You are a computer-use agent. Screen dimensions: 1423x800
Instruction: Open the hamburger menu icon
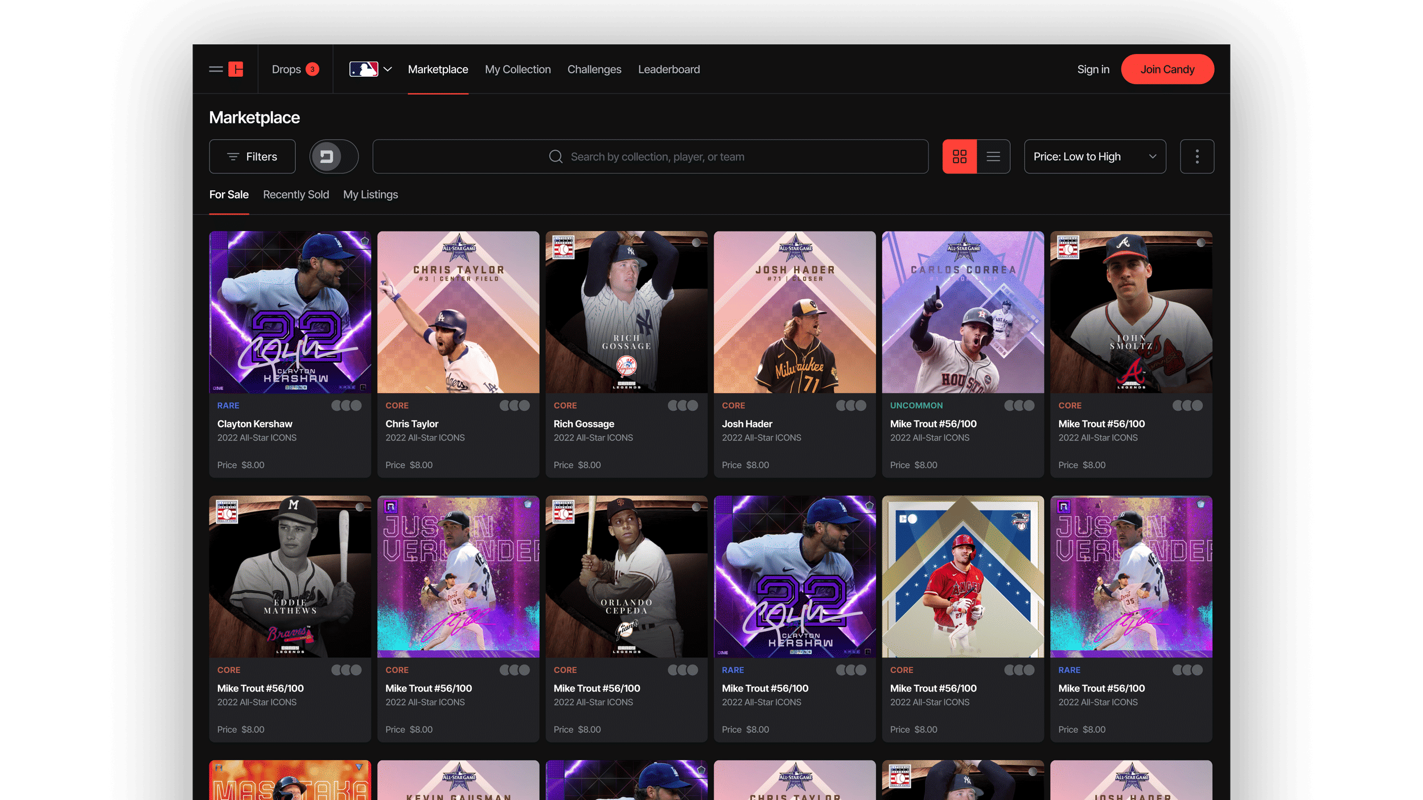coord(216,69)
